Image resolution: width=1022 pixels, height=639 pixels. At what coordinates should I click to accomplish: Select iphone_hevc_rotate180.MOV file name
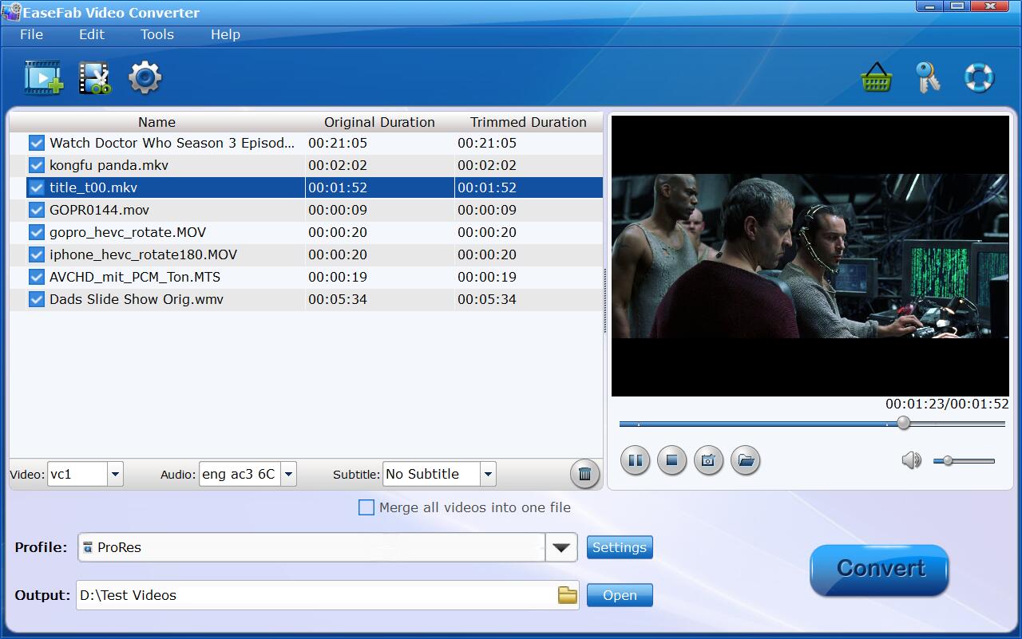point(144,254)
